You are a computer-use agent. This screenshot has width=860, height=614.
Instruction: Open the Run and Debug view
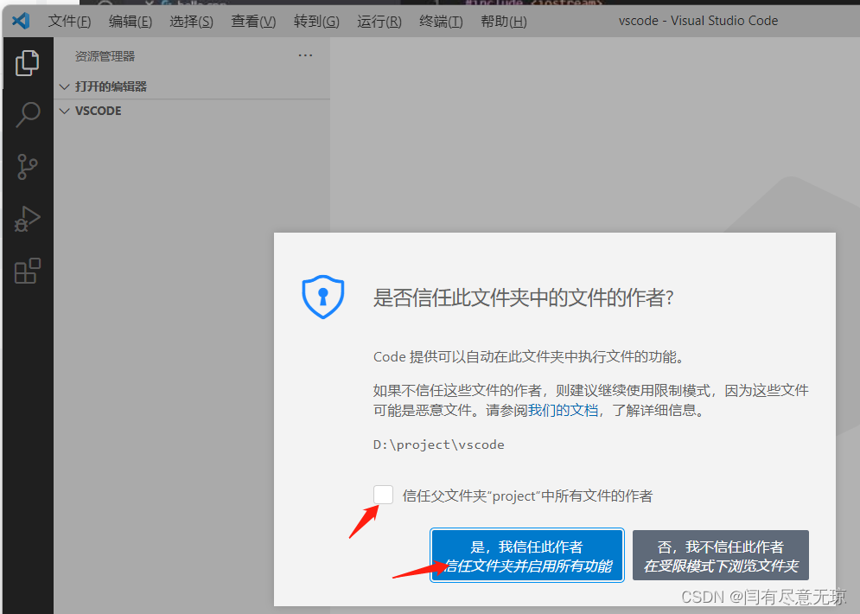pos(27,219)
